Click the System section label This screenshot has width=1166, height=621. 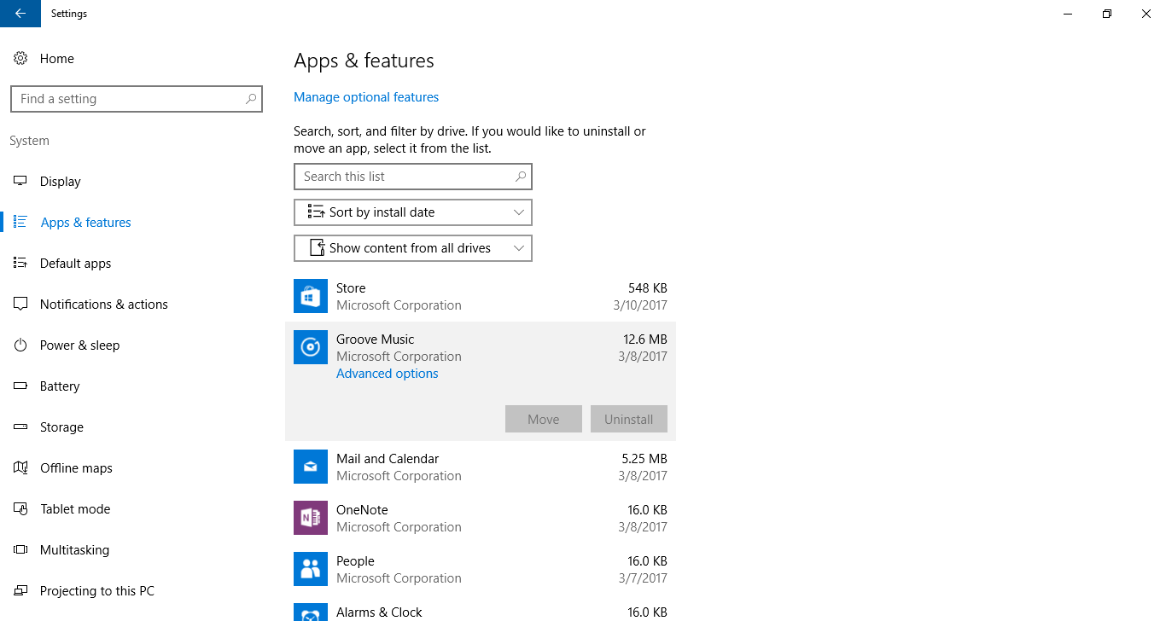pyautogui.click(x=29, y=141)
